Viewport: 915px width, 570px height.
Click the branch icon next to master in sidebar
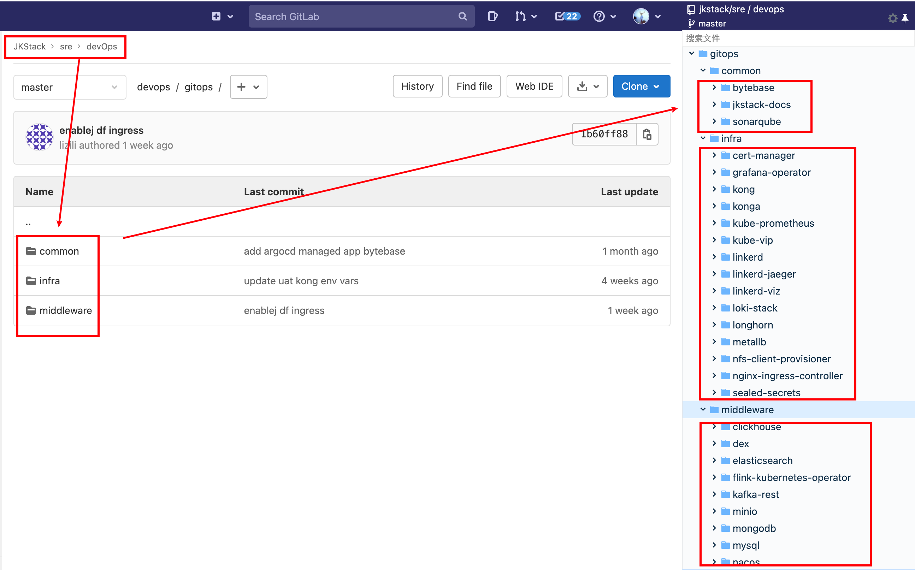click(x=691, y=24)
